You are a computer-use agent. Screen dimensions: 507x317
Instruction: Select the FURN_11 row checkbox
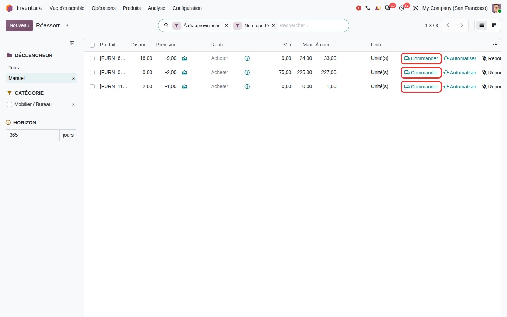click(x=92, y=87)
